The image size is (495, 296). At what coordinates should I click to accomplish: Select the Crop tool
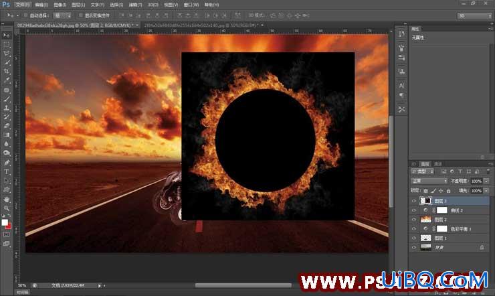[6, 72]
